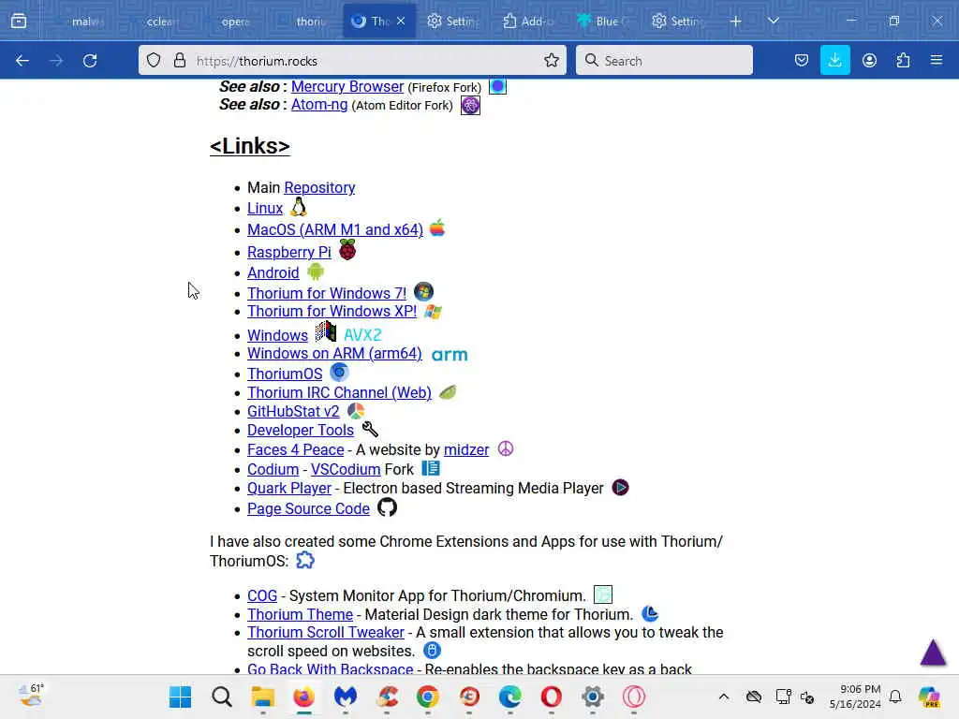Reload the current page
Screen dimensions: 959x719
[90, 61]
